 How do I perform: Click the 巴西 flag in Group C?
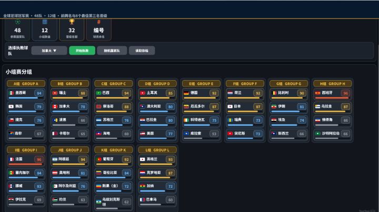point(99,93)
